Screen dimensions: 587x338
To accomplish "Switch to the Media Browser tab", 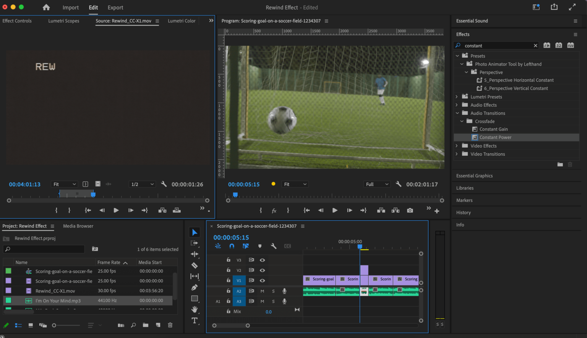I will [x=78, y=226].
